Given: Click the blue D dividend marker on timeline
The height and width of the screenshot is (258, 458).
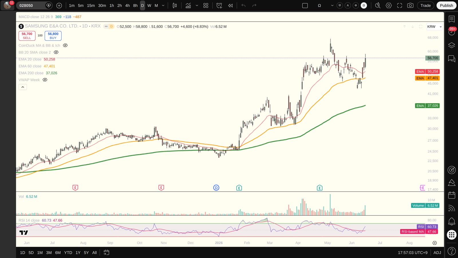Looking at the screenshot, I should (x=216, y=188).
